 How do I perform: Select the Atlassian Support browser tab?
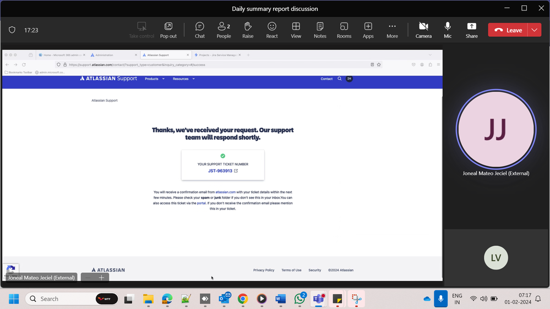coord(166,55)
